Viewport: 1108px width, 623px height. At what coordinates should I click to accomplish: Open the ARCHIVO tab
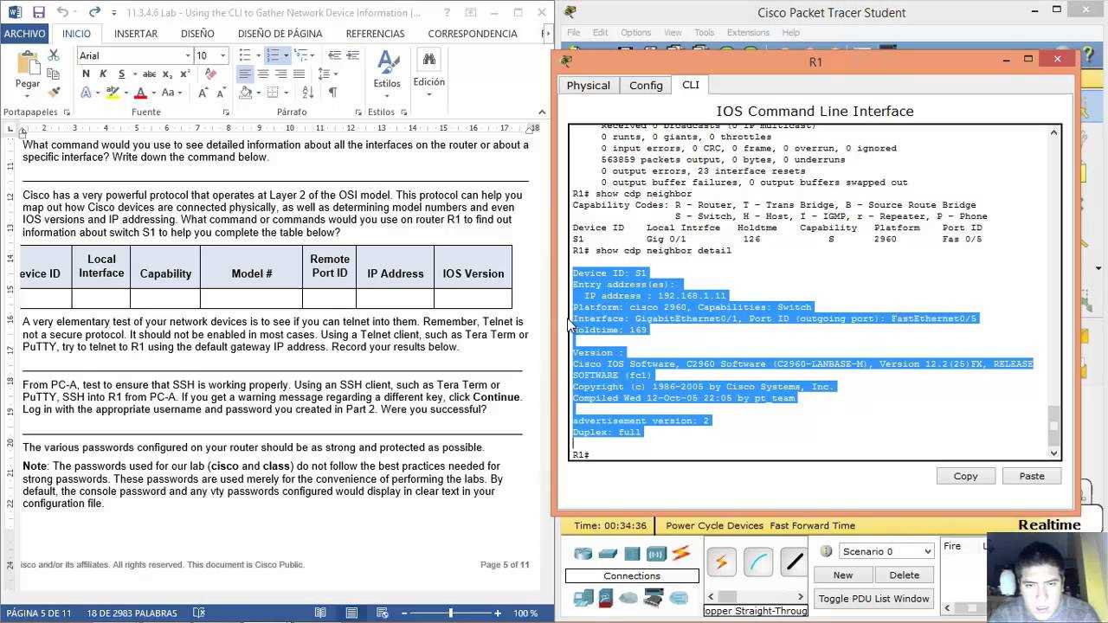(x=24, y=34)
